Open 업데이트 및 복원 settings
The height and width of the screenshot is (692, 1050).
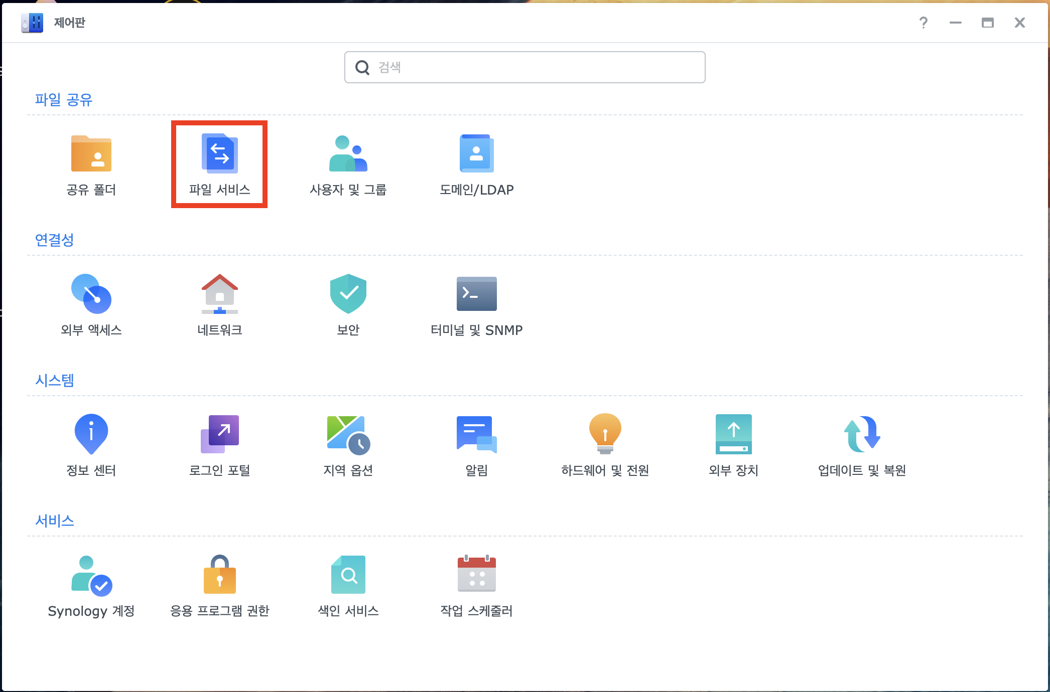862,435
